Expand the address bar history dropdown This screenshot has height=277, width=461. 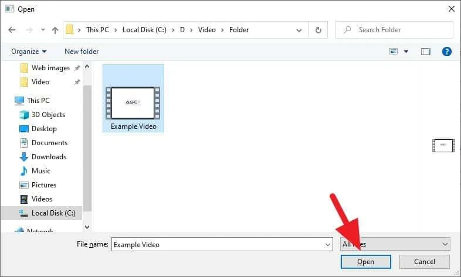click(299, 30)
